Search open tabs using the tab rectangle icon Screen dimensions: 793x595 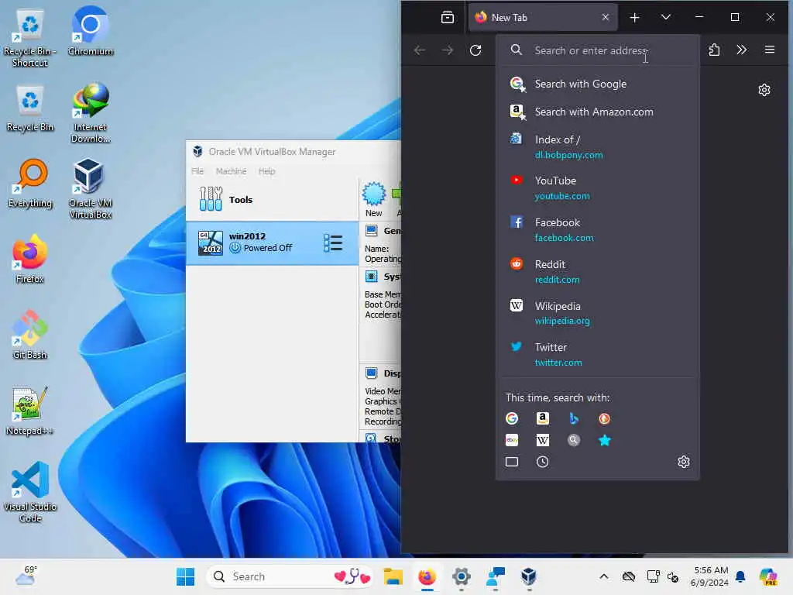(x=512, y=462)
